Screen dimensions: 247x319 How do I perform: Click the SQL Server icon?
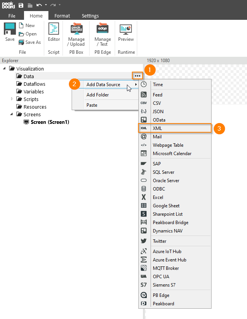click(144, 172)
